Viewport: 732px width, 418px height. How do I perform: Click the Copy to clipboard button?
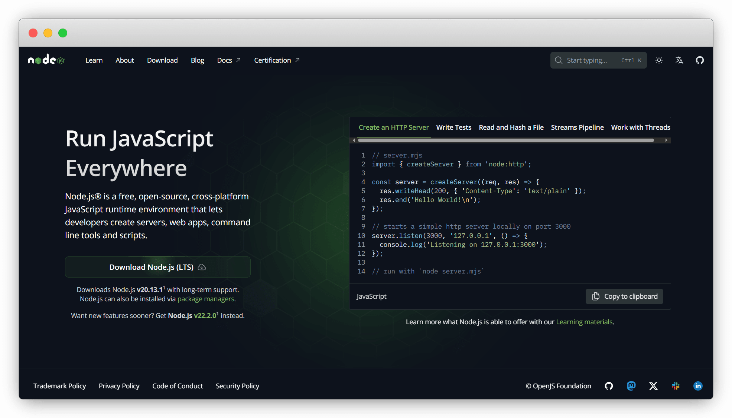click(624, 296)
